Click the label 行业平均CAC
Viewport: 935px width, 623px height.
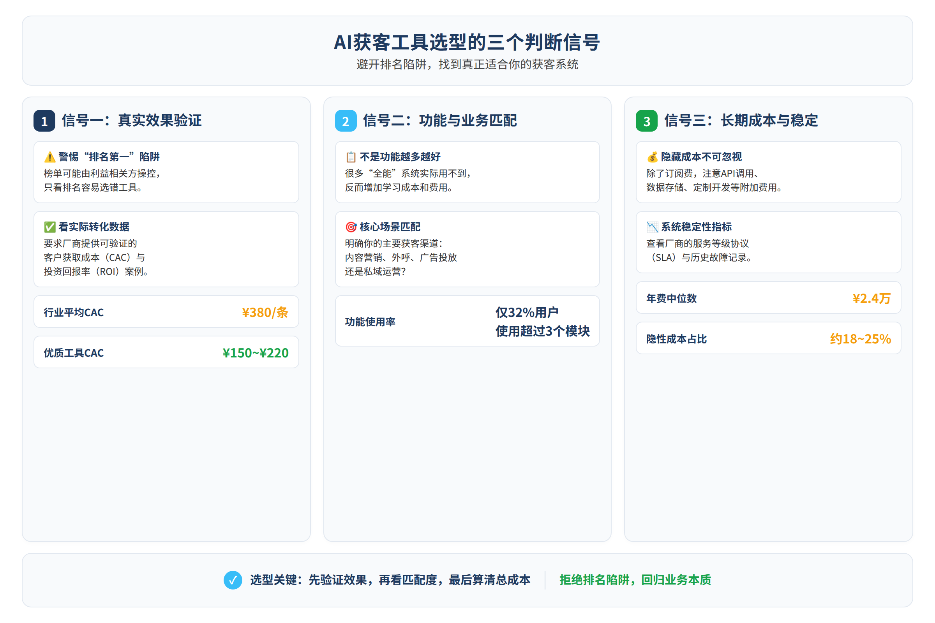[x=74, y=313]
